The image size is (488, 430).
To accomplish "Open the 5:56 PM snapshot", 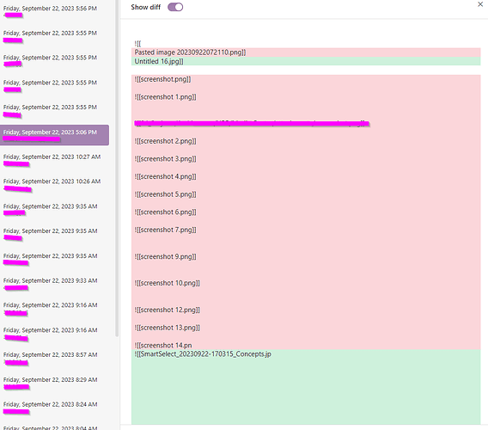I will click(54, 11).
